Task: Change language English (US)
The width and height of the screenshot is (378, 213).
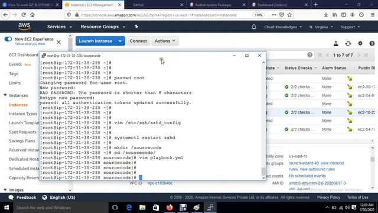Action: pyautogui.click(x=58, y=197)
